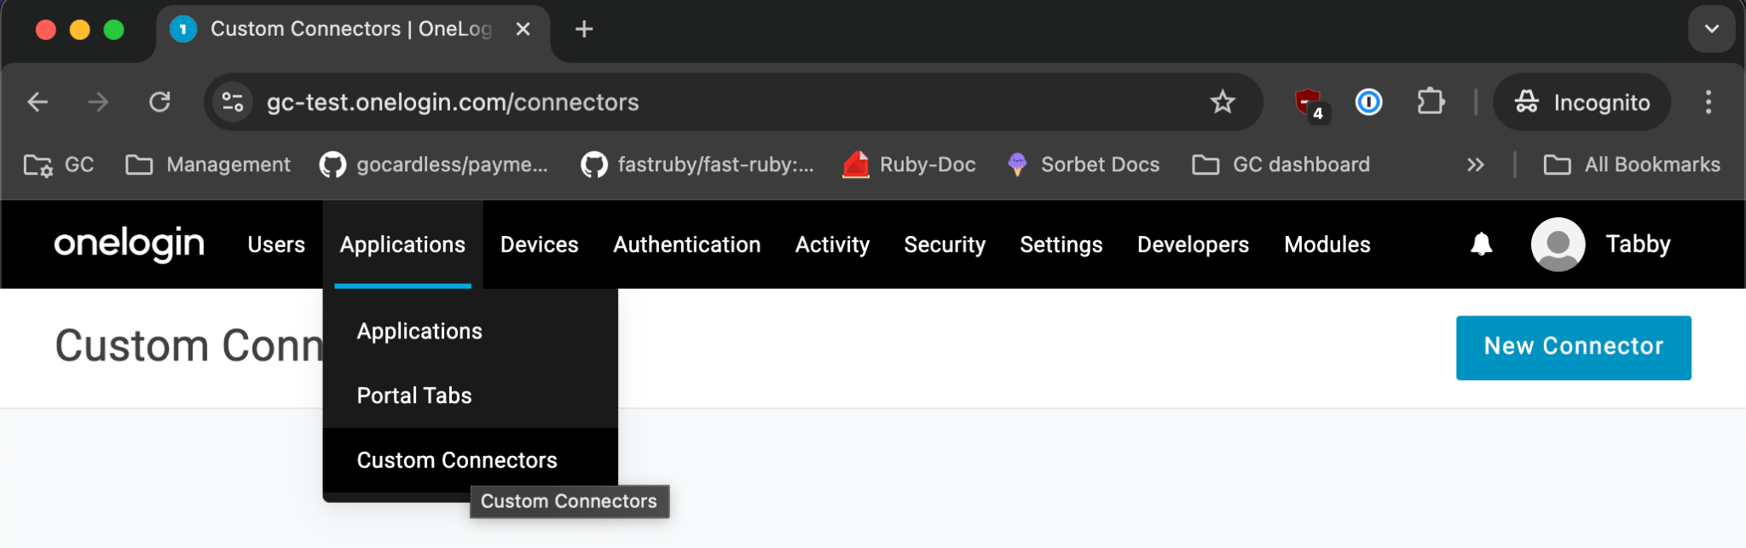Image resolution: width=1746 pixels, height=548 pixels.
Task: Open the browser extensions puzzle icon
Action: pyautogui.click(x=1430, y=102)
